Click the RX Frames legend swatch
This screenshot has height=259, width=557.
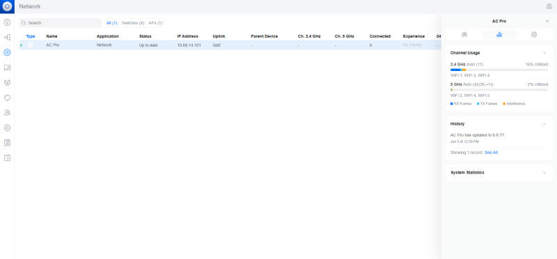(451, 104)
